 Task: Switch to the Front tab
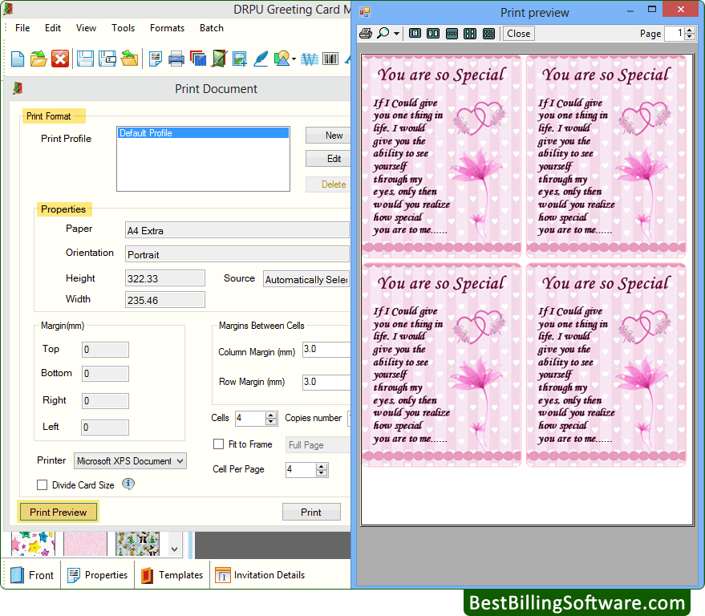click(31, 574)
